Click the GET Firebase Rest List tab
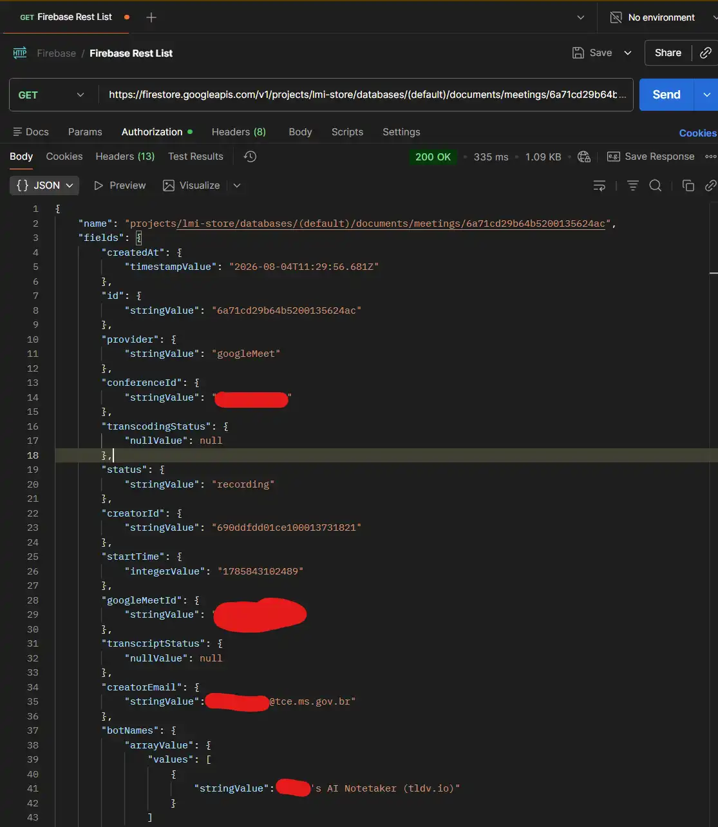Viewport: 718px width, 827px height. [66, 17]
